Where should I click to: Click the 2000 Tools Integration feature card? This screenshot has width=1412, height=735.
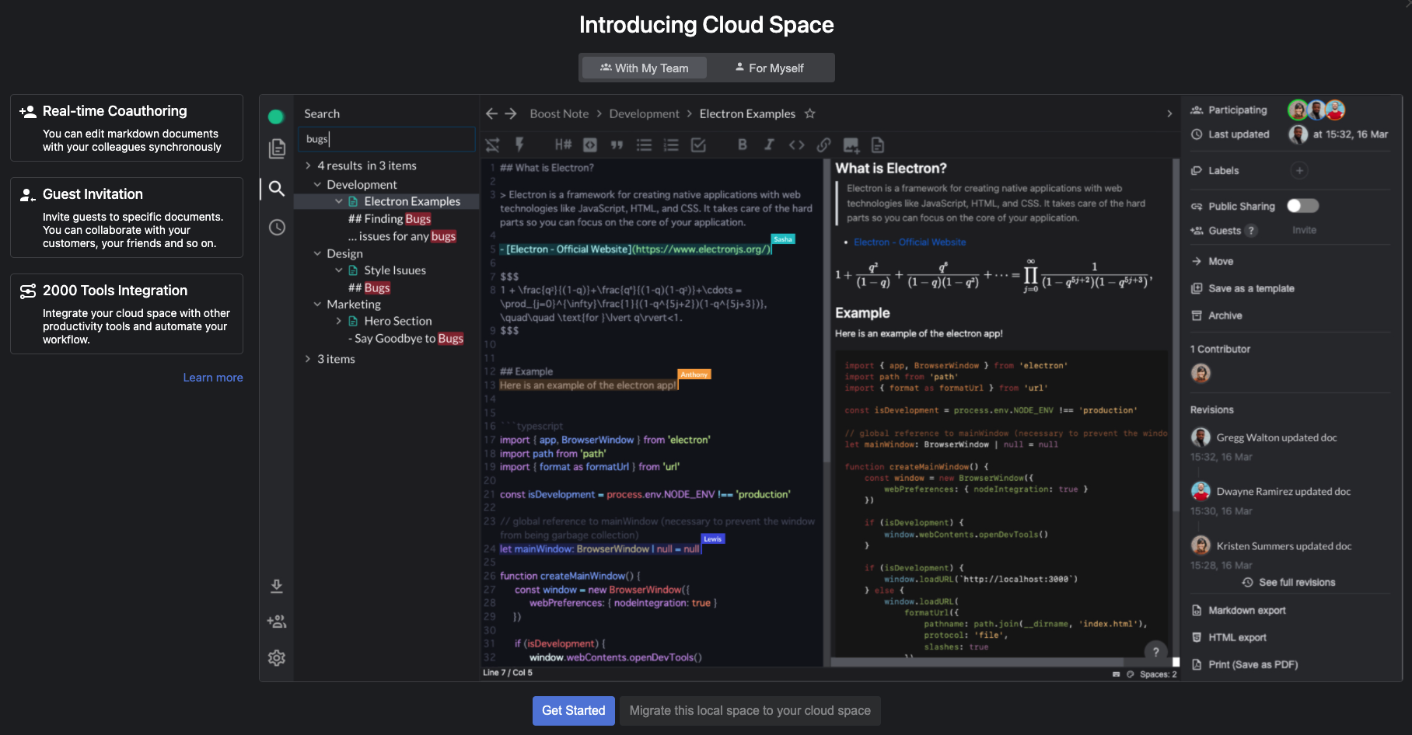[x=127, y=314]
